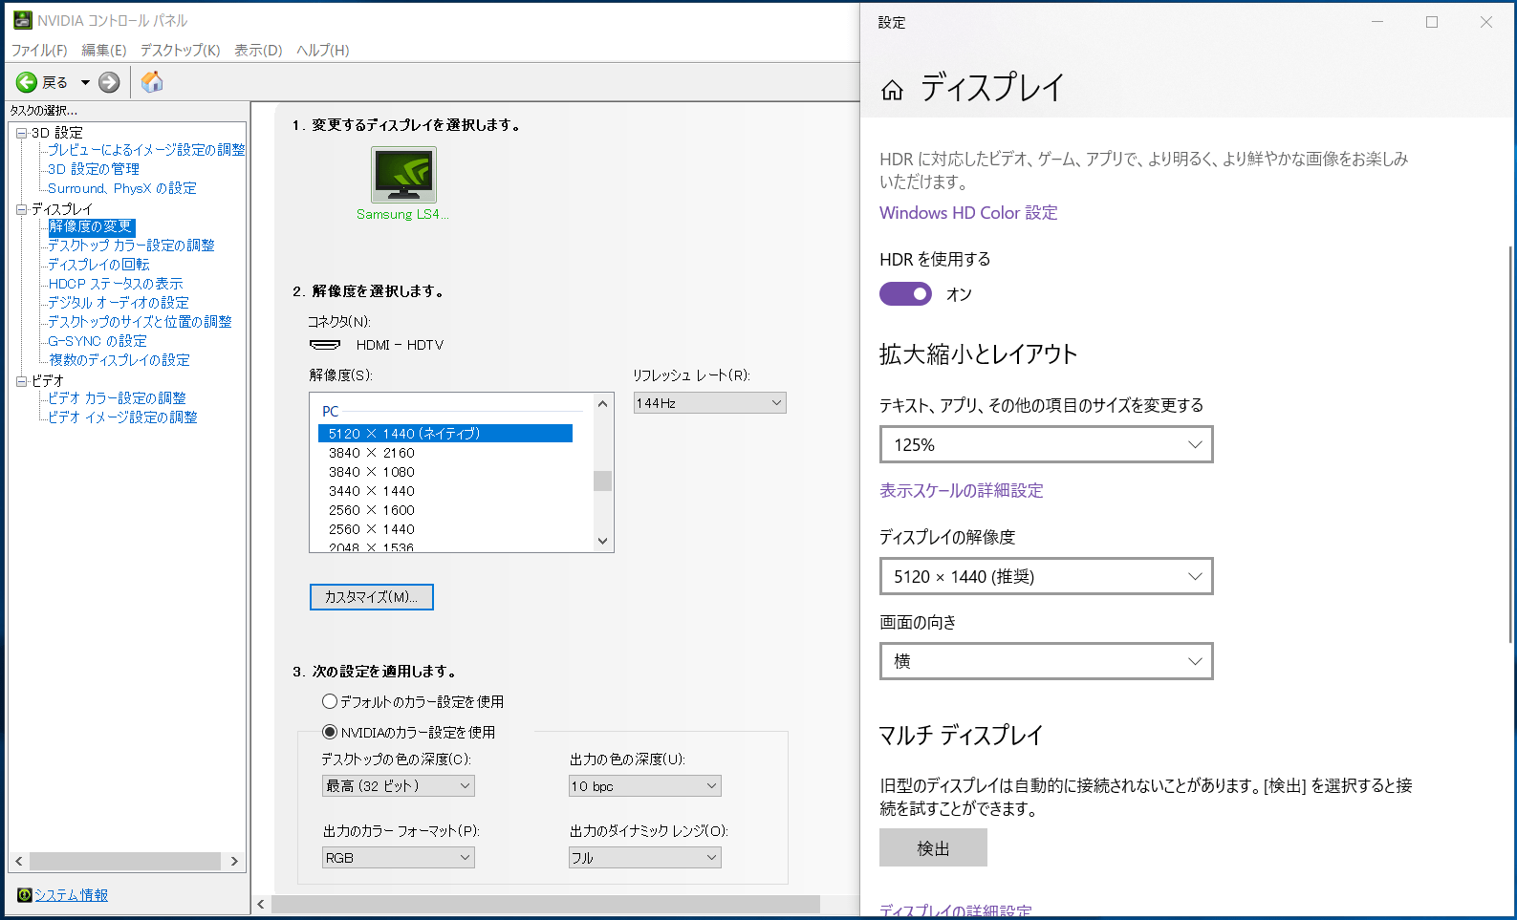Viewport: 1517px width, 920px height.
Task: Open the Home icon in the NVIDIA toolbar
Action: coord(152,82)
